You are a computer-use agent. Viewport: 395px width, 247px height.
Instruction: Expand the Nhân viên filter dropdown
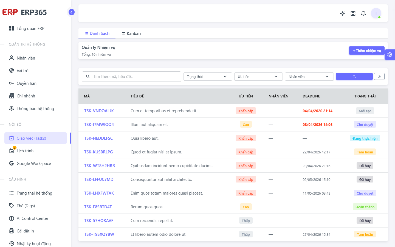309,77
